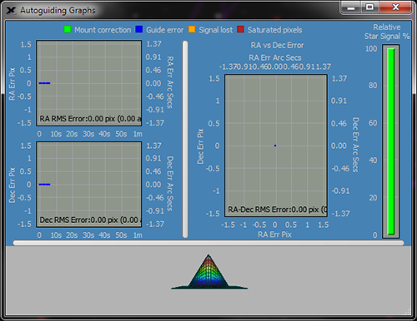
Task: Click the RA RMS Error readout text
Action: (x=90, y=119)
